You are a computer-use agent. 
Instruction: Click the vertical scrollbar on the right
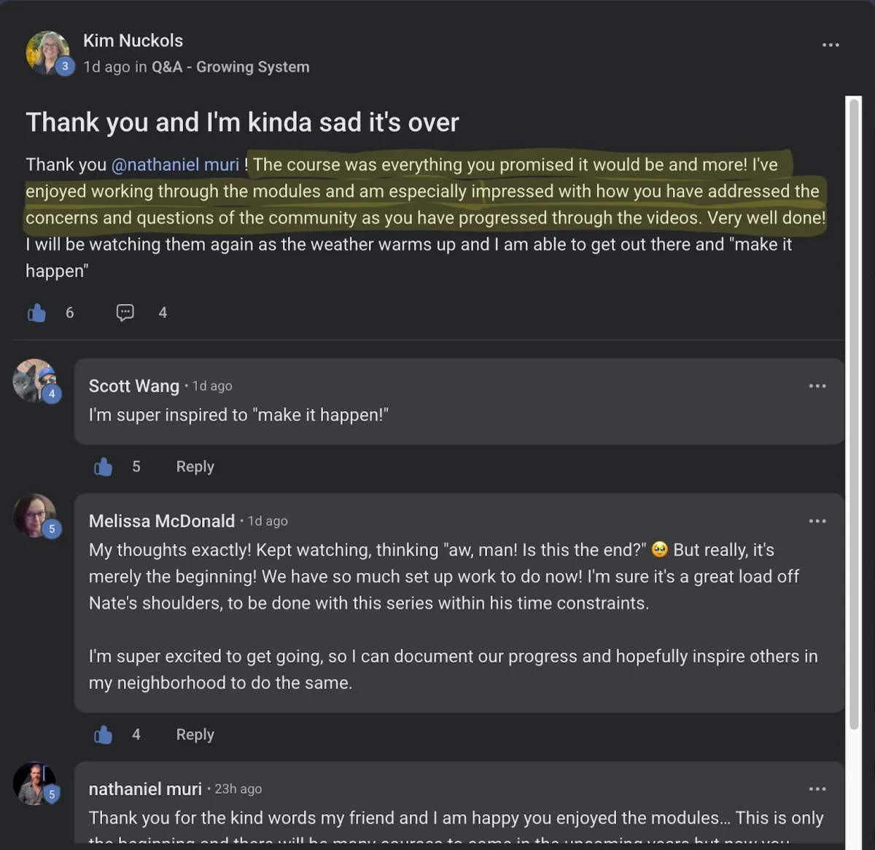pyautogui.click(x=853, y=408)
